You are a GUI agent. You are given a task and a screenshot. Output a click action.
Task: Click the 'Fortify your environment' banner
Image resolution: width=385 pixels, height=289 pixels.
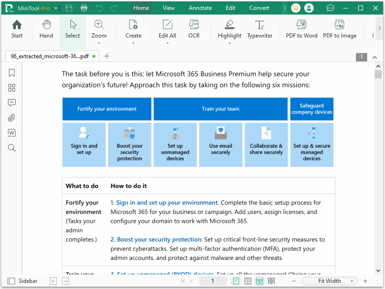[107, 109]
